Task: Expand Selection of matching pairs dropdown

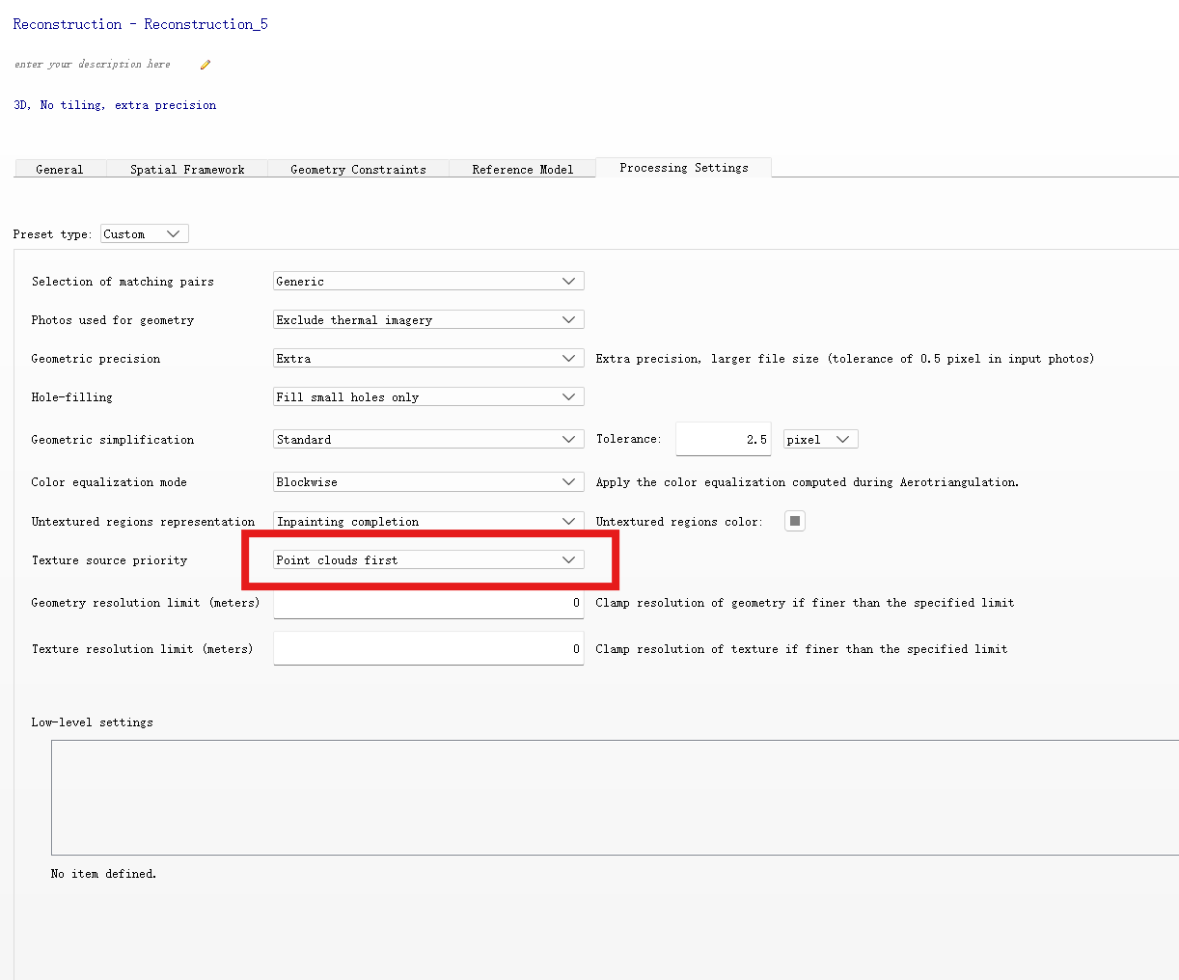Action: pyautogui.click(x=428, y=281)
